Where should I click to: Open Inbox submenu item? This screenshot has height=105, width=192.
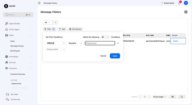13,41
